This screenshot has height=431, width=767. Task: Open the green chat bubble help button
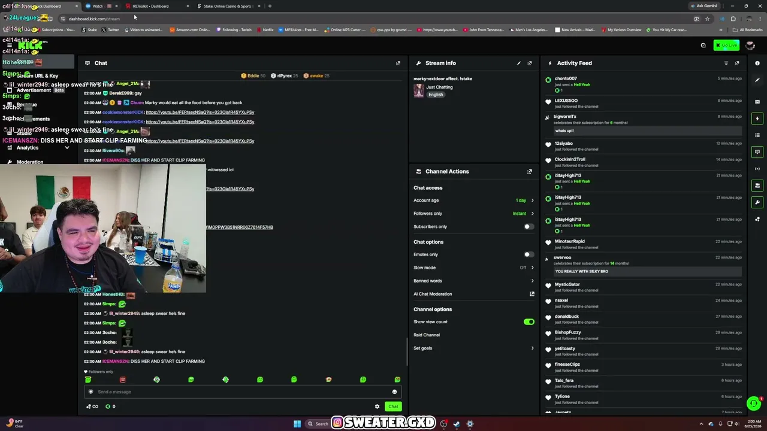point(754,403)
